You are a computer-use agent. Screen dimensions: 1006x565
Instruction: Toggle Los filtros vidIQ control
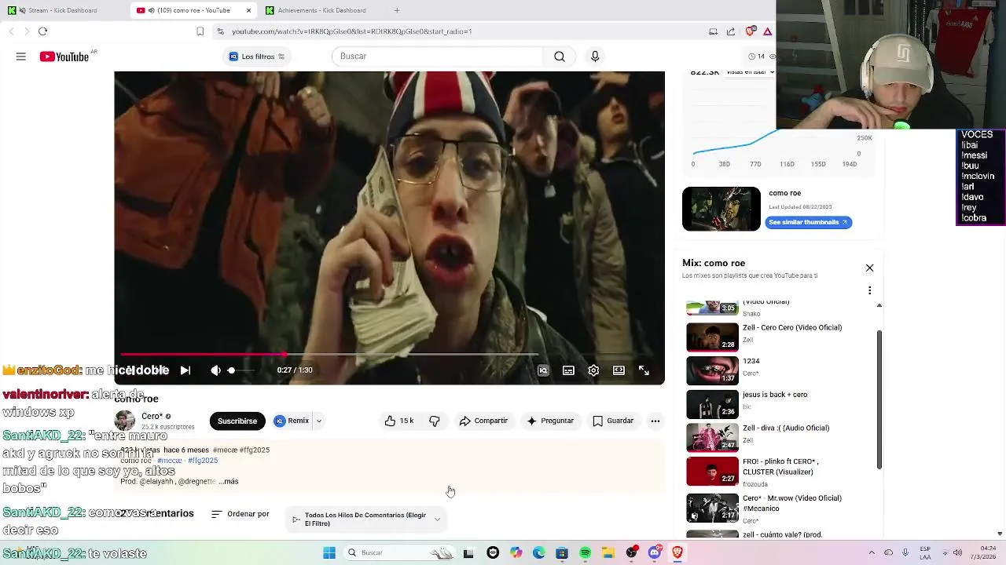257,56
